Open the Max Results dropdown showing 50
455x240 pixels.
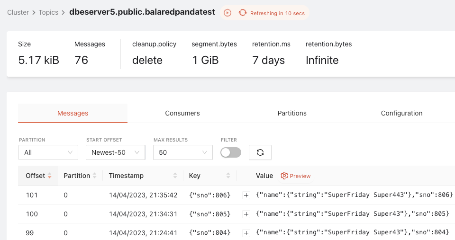183,152
